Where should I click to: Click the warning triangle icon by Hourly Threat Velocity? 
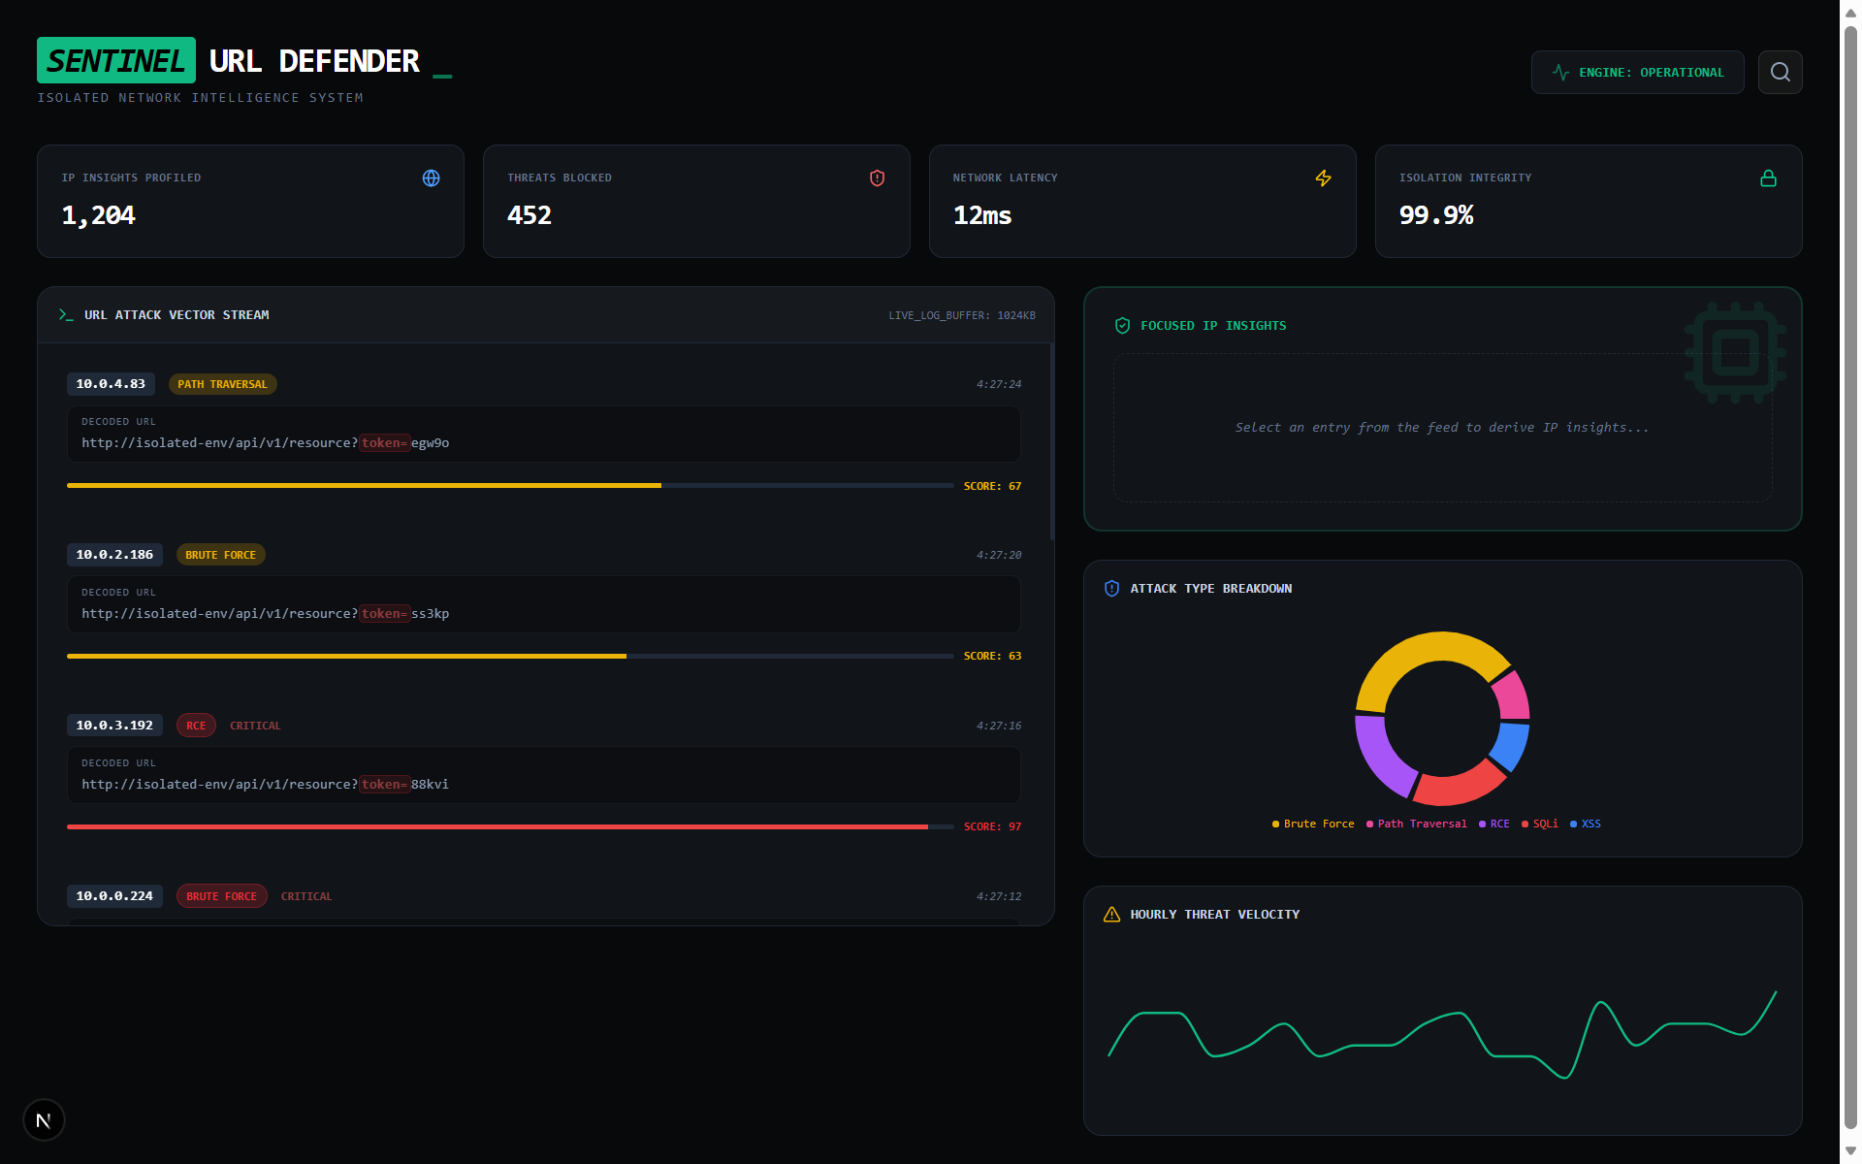point(1111,915)
